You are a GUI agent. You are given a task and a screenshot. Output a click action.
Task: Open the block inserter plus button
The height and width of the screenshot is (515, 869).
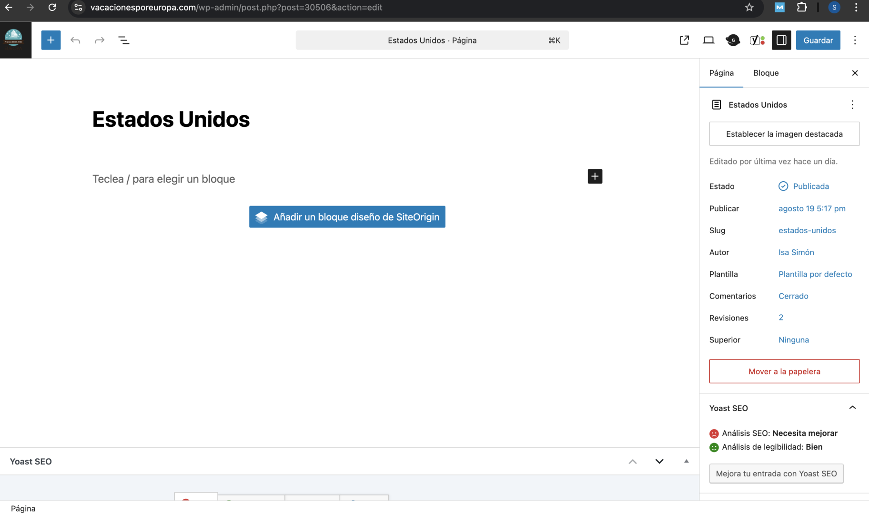[x=51, y=40]
